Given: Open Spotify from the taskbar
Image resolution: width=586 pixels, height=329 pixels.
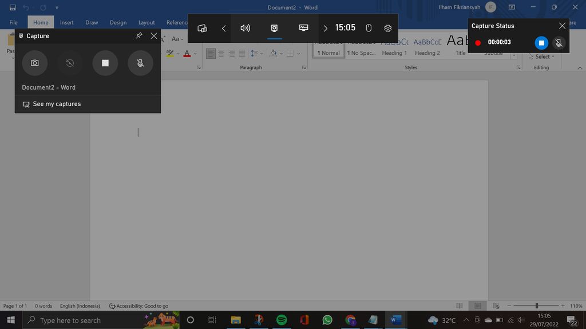Looking at the screenshot, I should coord(281,320).
